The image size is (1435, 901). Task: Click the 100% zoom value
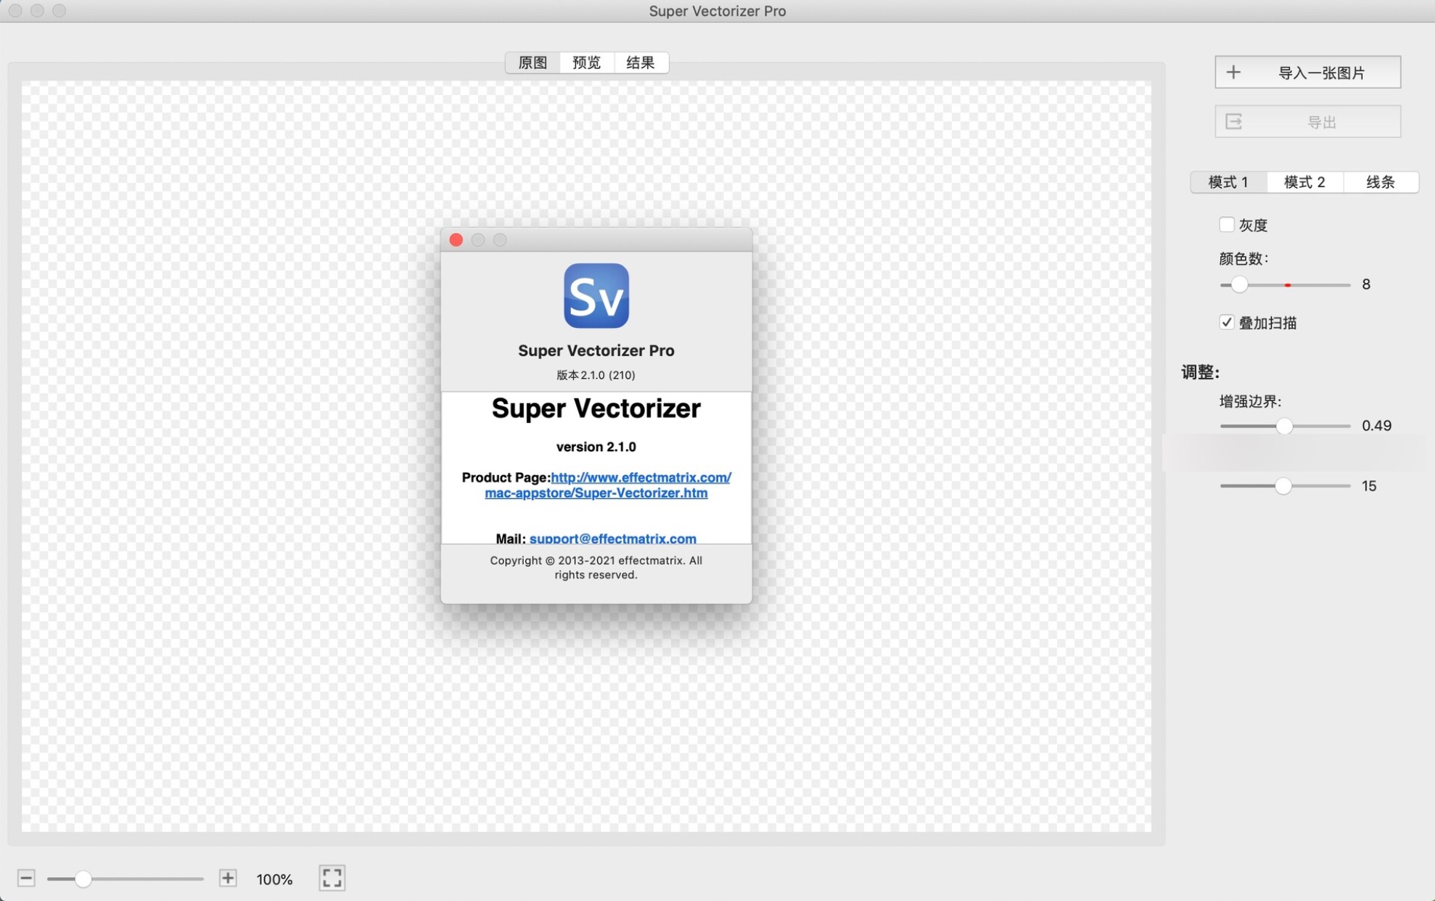(x=274, y=879)
